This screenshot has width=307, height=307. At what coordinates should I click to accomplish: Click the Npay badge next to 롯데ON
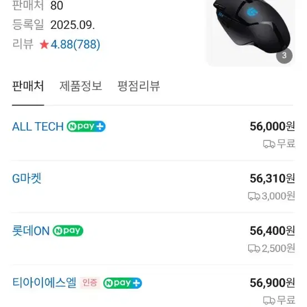[x=68, y=231]
